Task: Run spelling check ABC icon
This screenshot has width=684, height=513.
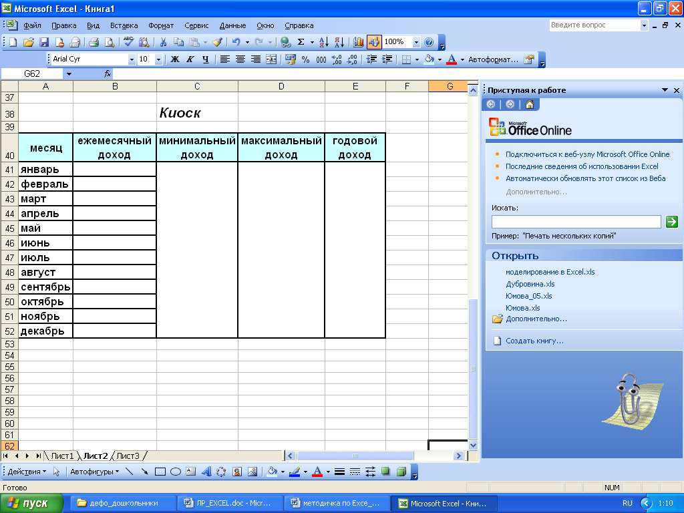Action: (x=129, y=42)
